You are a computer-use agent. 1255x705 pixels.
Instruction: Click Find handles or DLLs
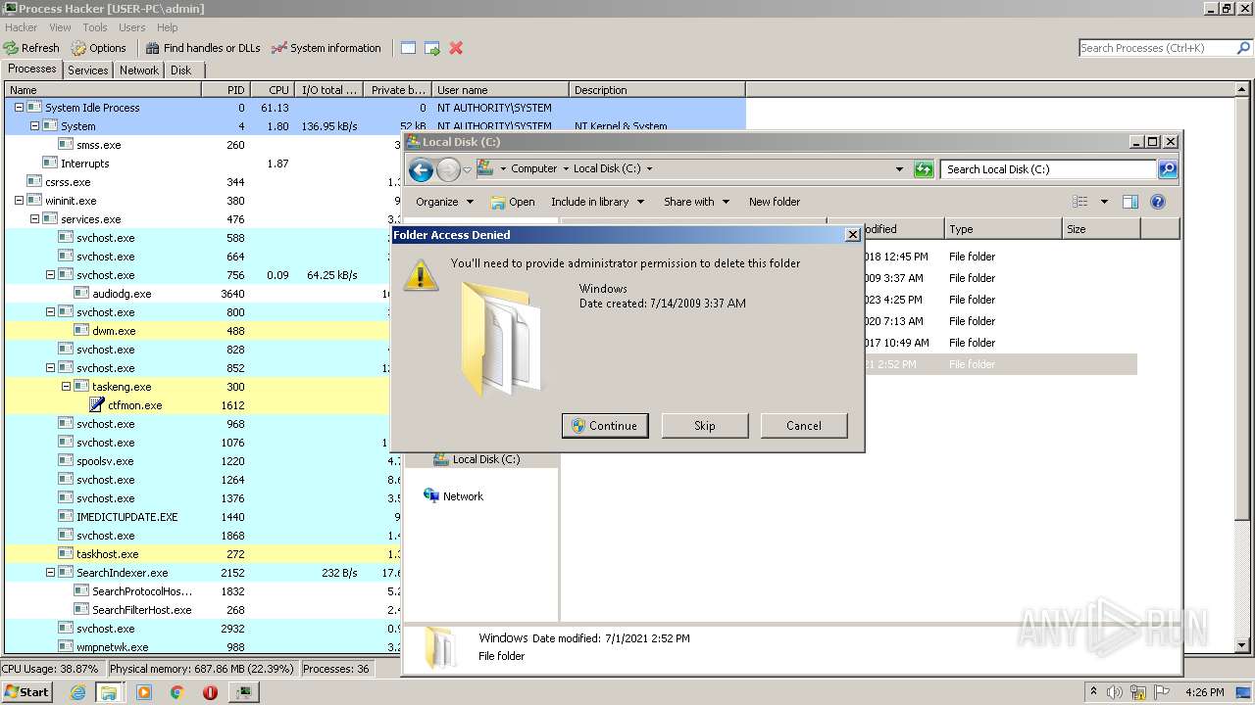click(203, 48)
